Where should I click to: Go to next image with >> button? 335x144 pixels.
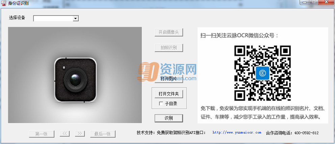click(x=80, y=134)
